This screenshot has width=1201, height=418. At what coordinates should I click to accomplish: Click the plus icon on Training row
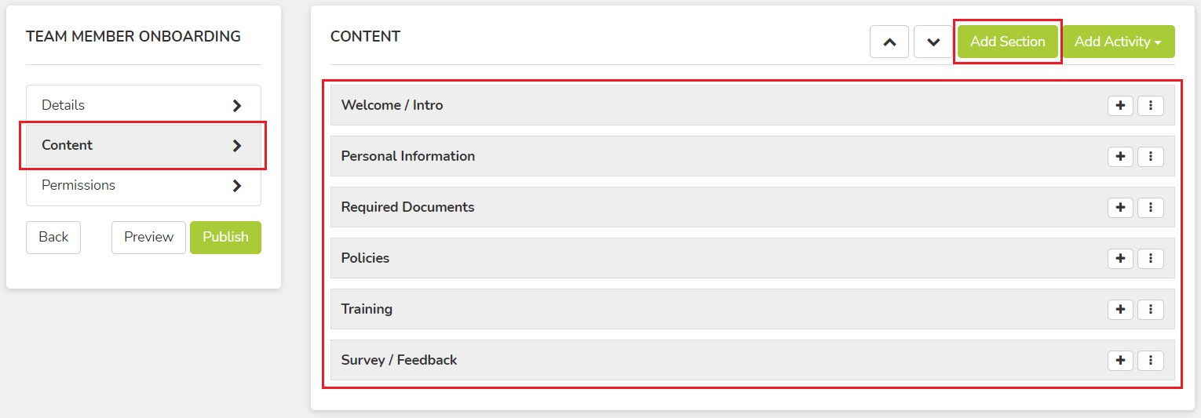tap(1120, 310)
